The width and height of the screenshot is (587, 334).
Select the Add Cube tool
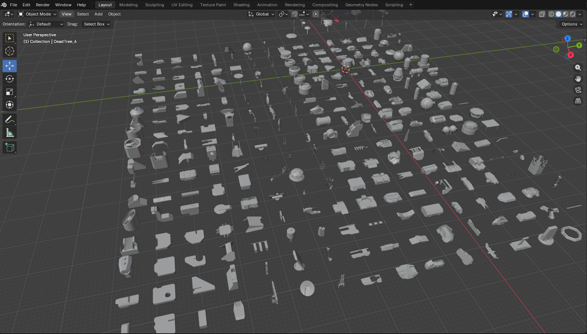click(x=10, y=147)
